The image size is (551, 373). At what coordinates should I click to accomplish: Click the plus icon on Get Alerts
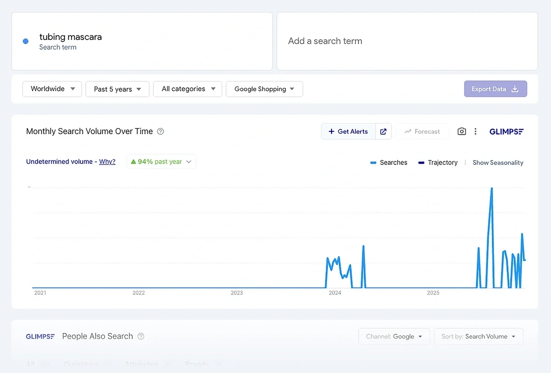(332, 131)
